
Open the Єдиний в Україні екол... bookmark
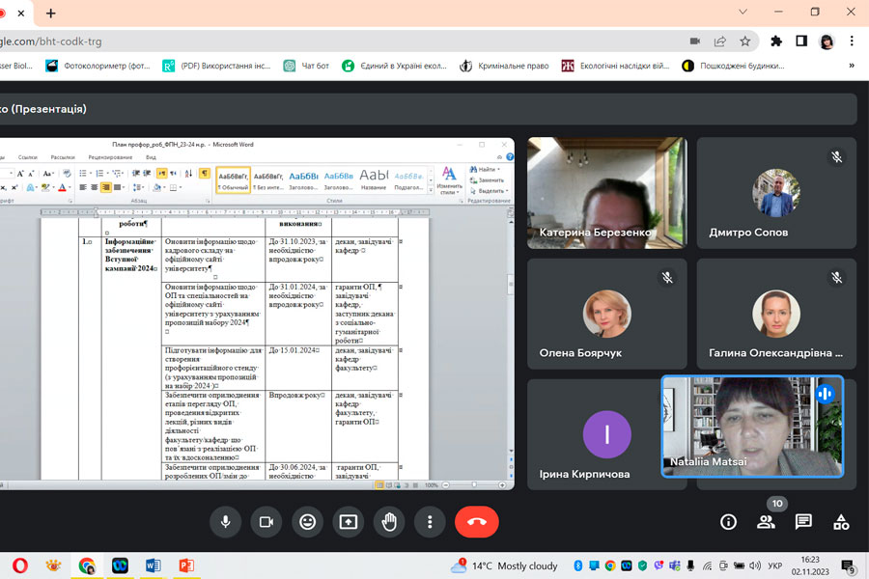coord(394,66)
